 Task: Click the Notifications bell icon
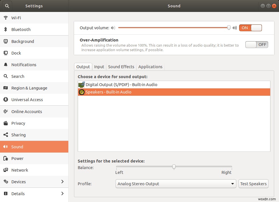click(x=6, y=64)
